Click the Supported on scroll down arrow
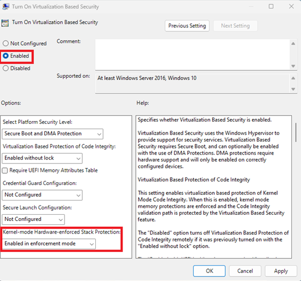 coord(293,89)
